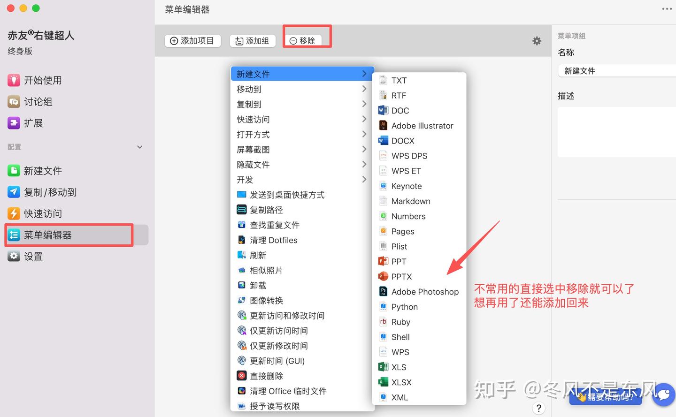
Task: Select 仅更新访问时间 menu entry
Action: [303, 331]
